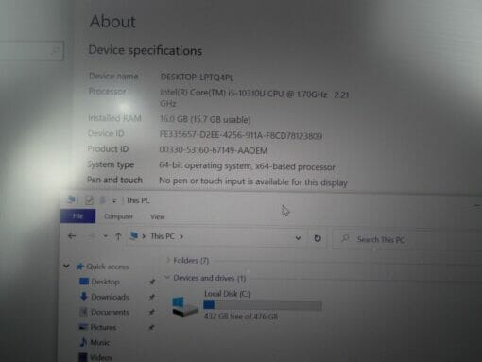This screenshot has height=362, width=482.
Task: Refresh the This PC view
Action: pos(318,238)
